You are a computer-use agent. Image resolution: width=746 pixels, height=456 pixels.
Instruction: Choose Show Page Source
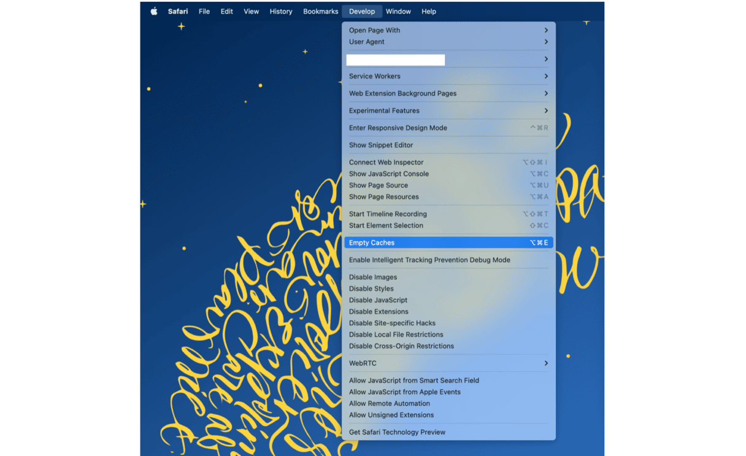(448, 185)
